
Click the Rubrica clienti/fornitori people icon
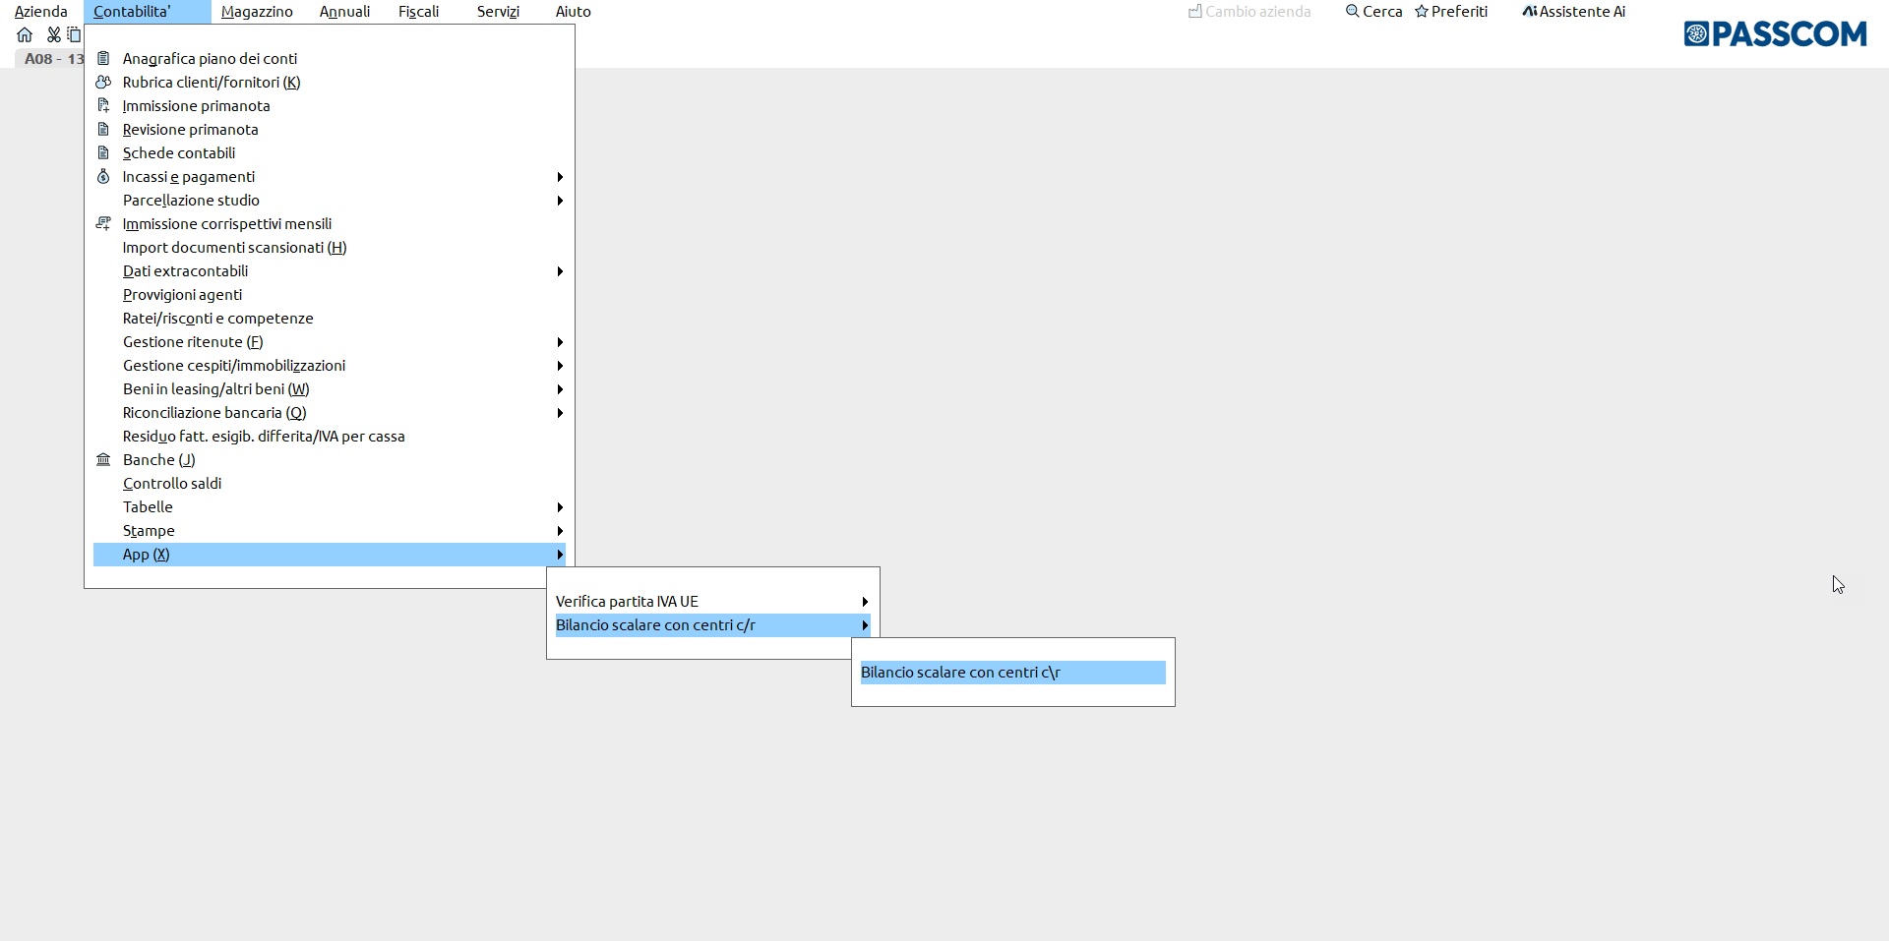click(x=103, y=83)
